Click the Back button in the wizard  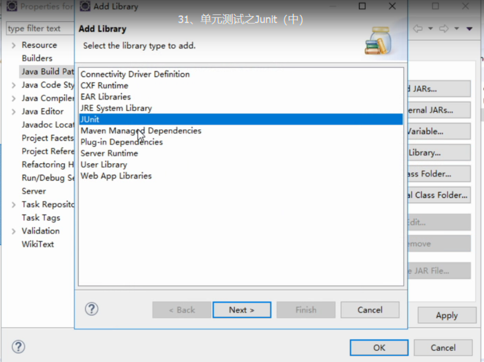click(182, 310)
